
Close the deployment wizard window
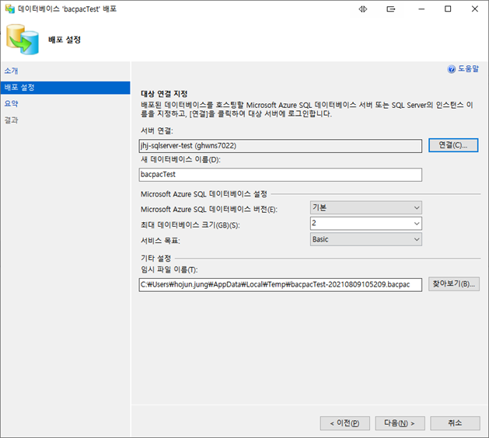pyautogui.click(x=475, y=9)
